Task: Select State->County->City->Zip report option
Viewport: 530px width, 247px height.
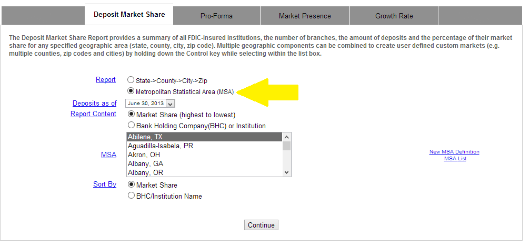Action: [x=131, y=80]
